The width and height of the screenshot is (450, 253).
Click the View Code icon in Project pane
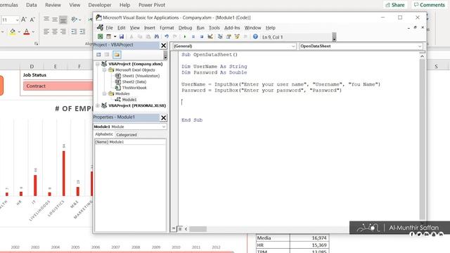click(98, 55)
